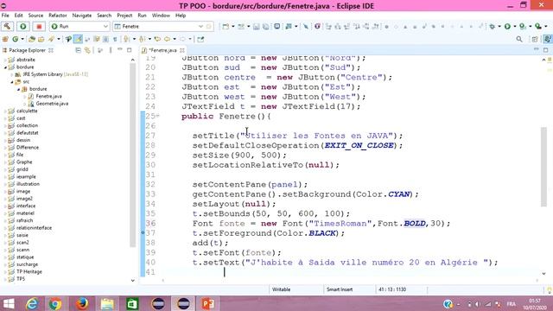Open Package Explorer View Menu icon
Viewport: 553px width, 311px height.
111,50
